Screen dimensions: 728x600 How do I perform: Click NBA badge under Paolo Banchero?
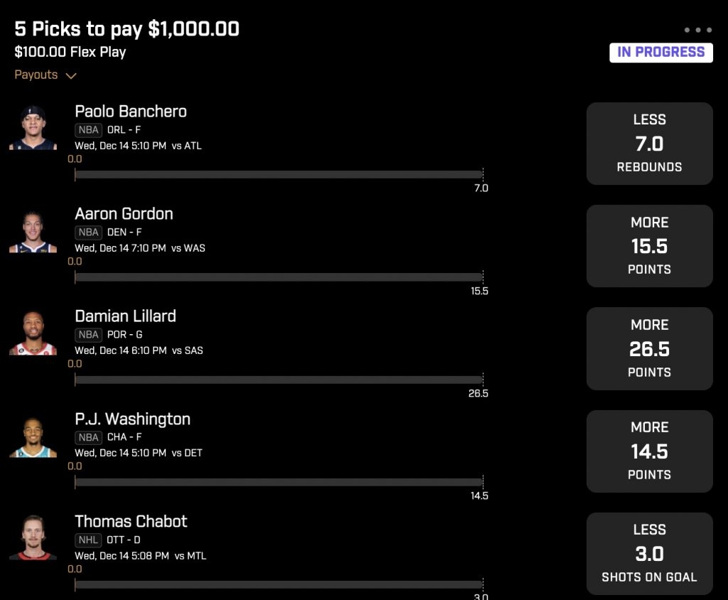click(x=88, y=130)
